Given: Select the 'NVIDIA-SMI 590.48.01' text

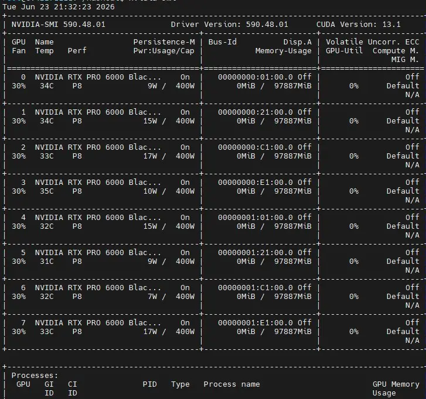Looking at the screenshot, I should (x=59, y=25).
